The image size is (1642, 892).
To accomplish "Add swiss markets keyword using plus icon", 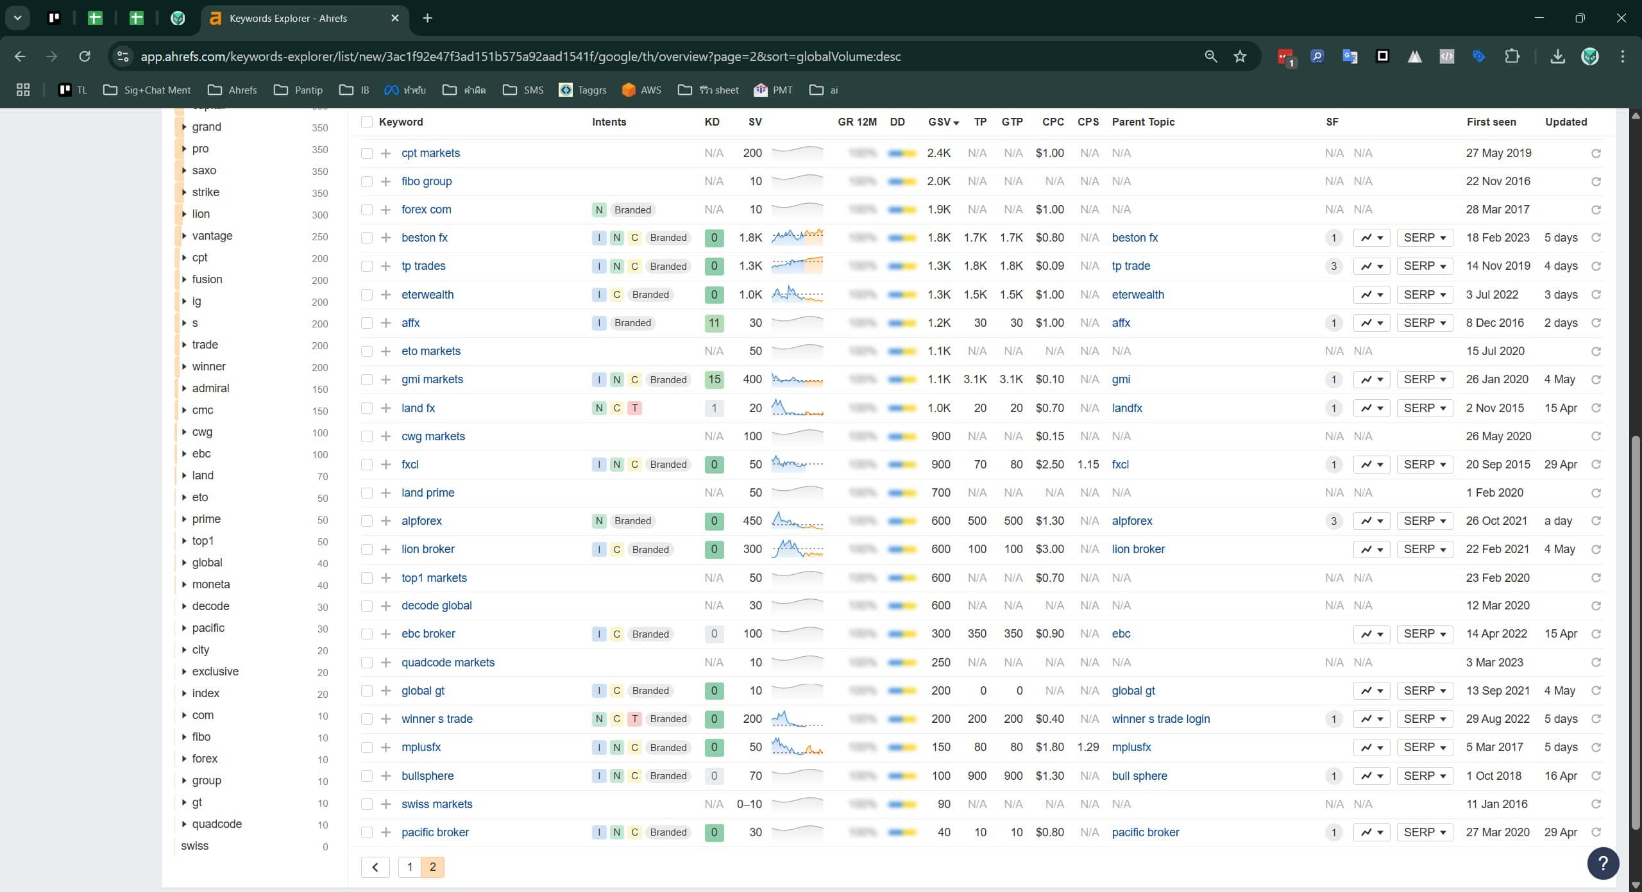I will [x=385, y=804].
